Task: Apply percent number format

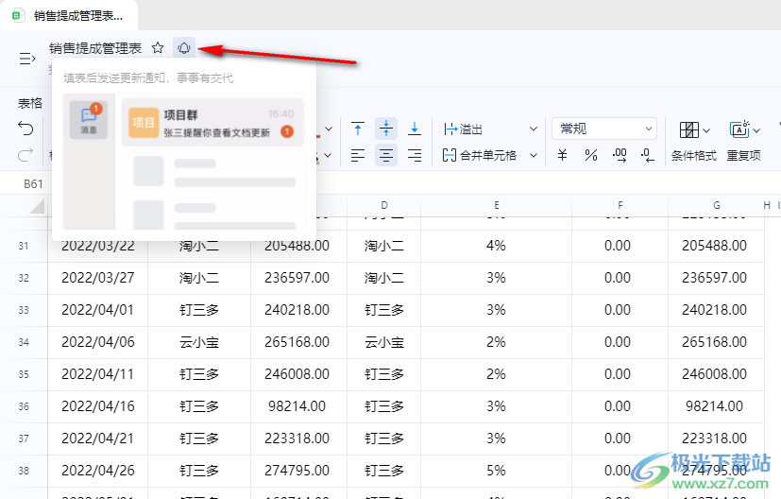Action: tap(591, 155)
